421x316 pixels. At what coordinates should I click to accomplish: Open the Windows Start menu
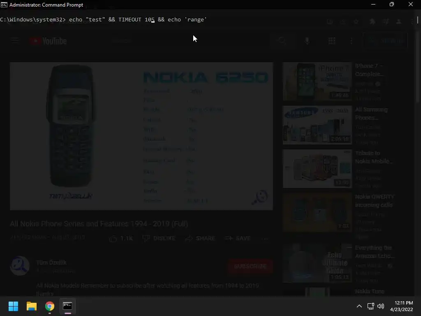tap(13, 306)
